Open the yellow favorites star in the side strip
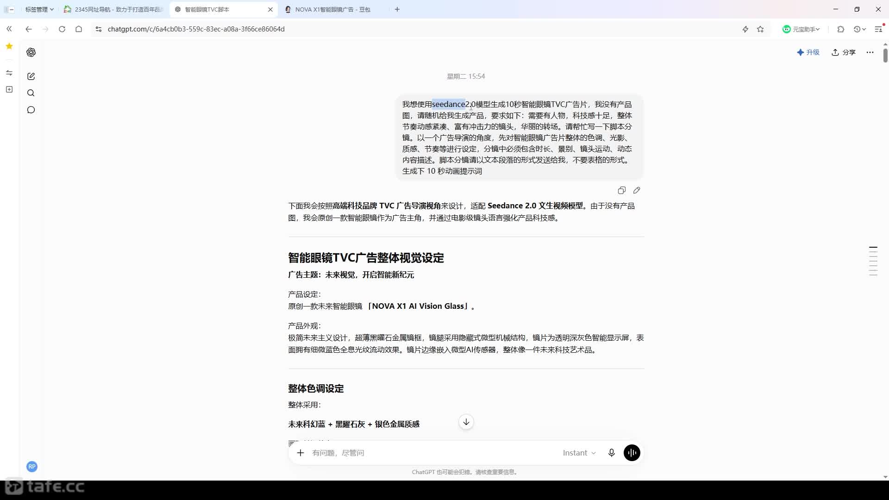Screen dimensions: 889x500 coord(9,46)
